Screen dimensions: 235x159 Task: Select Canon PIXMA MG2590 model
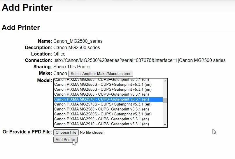pyautogui.click(x=108, y=119)
